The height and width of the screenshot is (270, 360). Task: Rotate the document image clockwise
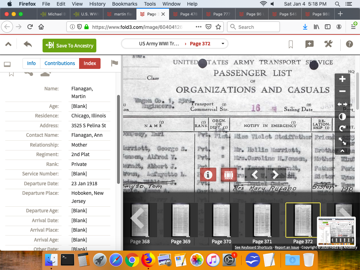pos(342,129)
